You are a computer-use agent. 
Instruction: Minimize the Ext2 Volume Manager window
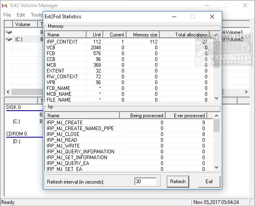pos(207,5)
